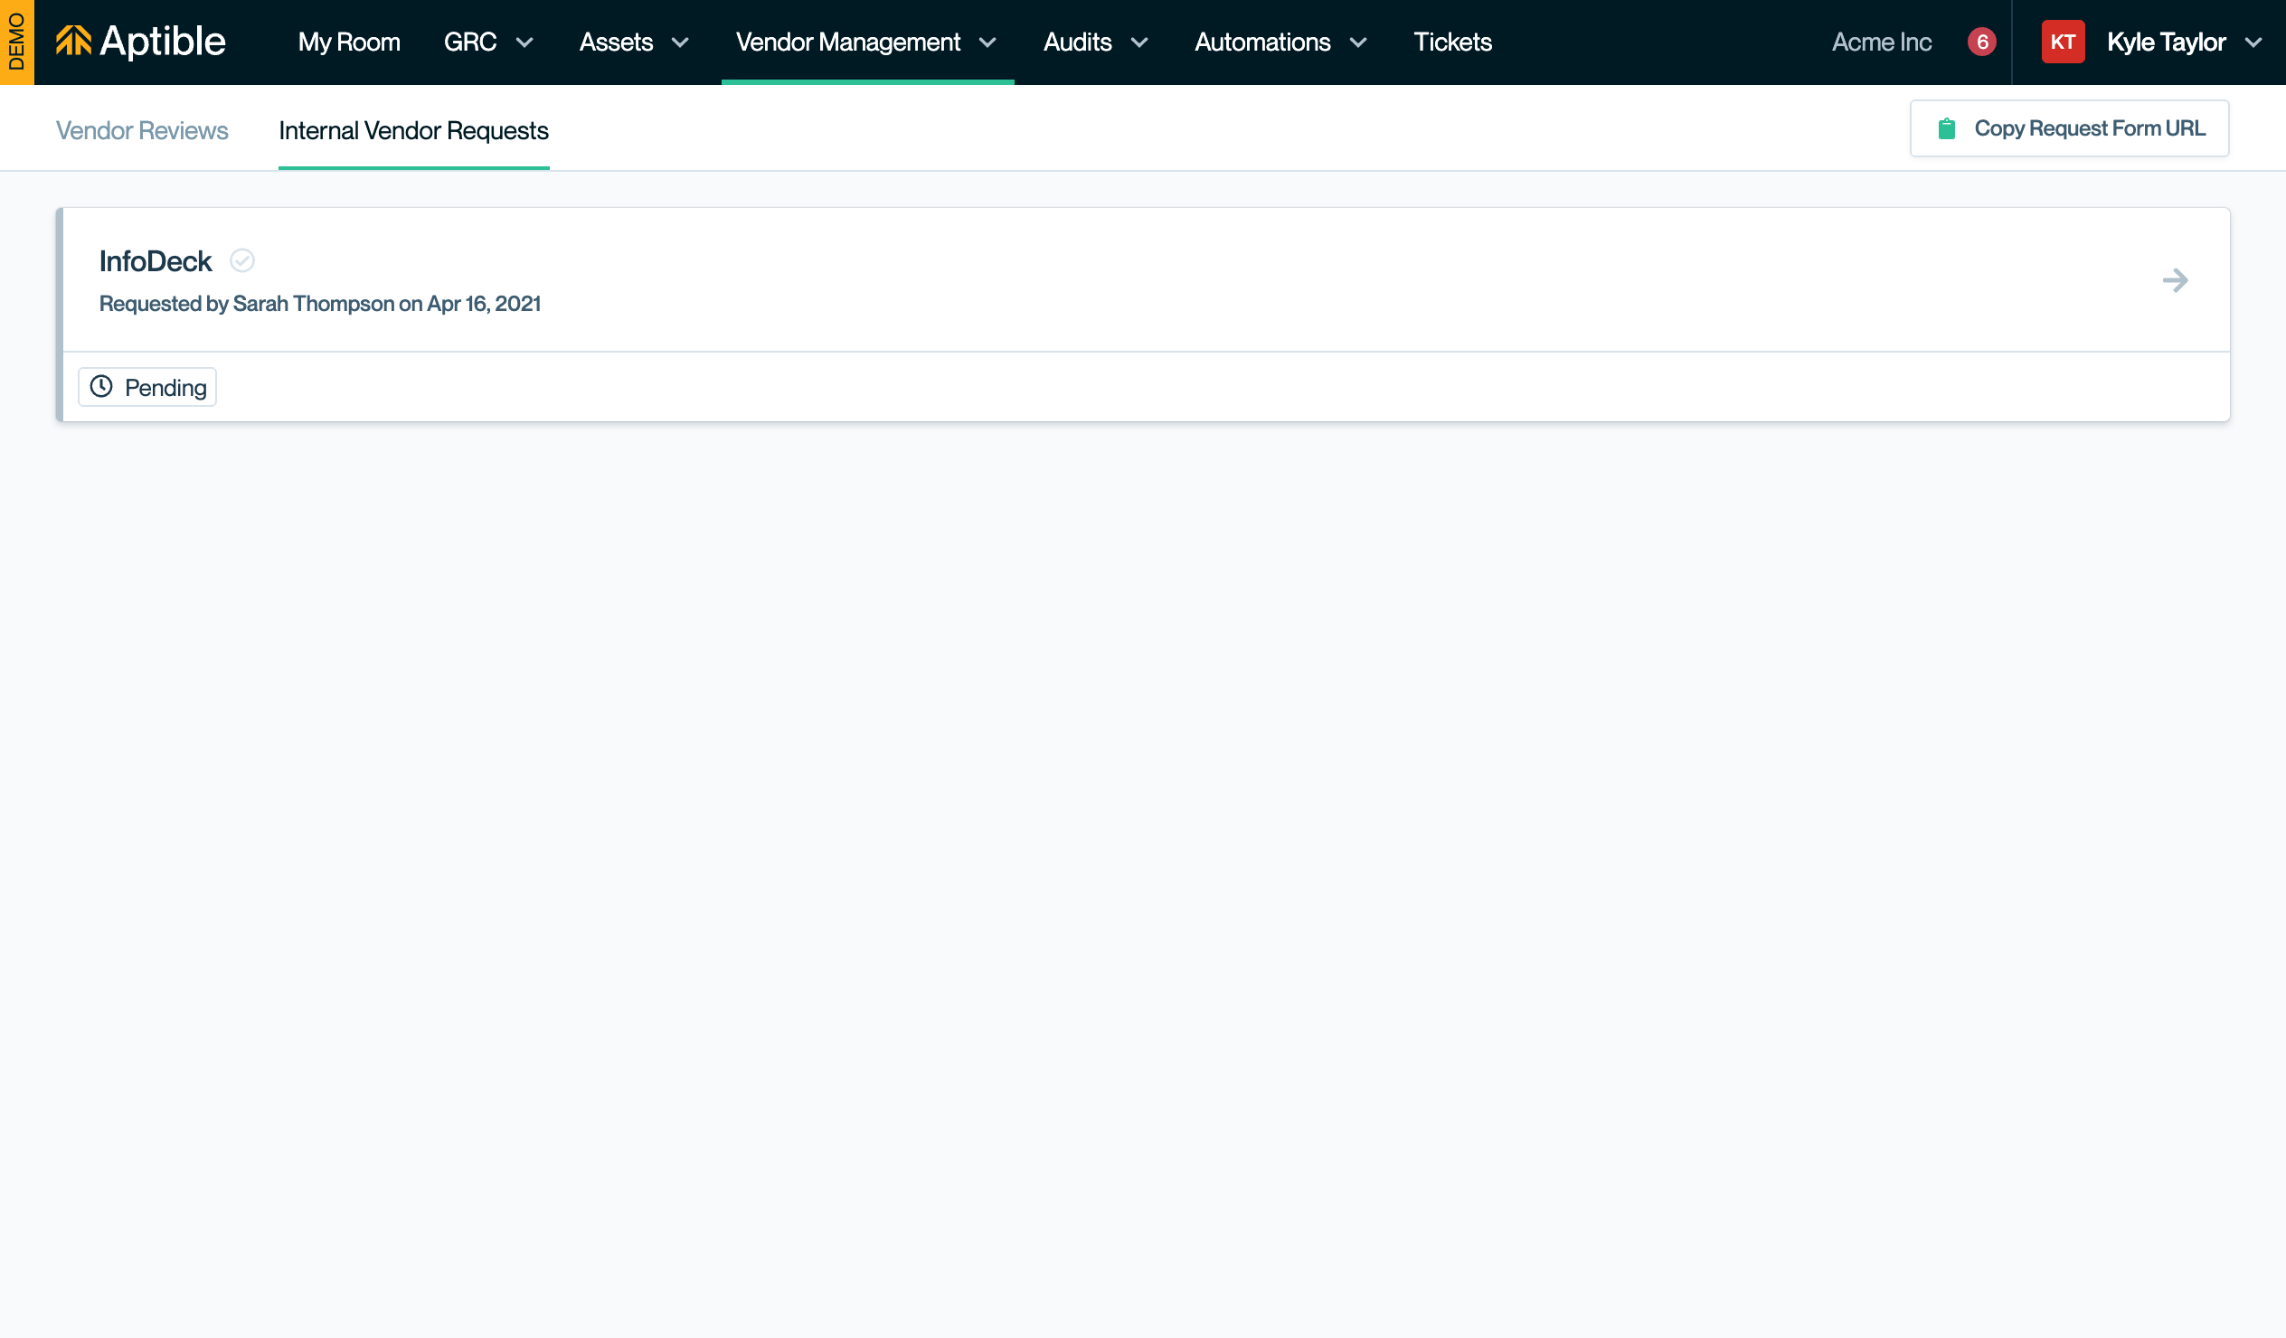2286x1338 pixels.
Task: Click the Acme Inc organization name
Action: [x=1882, y=42]
